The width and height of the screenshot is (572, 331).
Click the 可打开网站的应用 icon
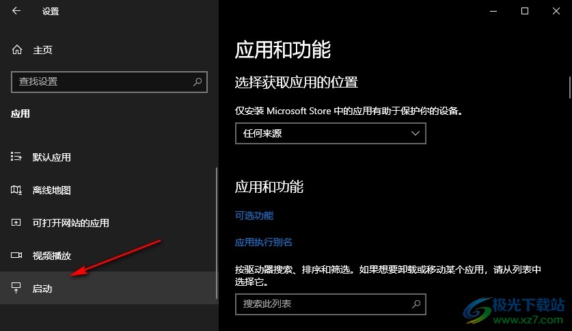(x=16, y=223)
